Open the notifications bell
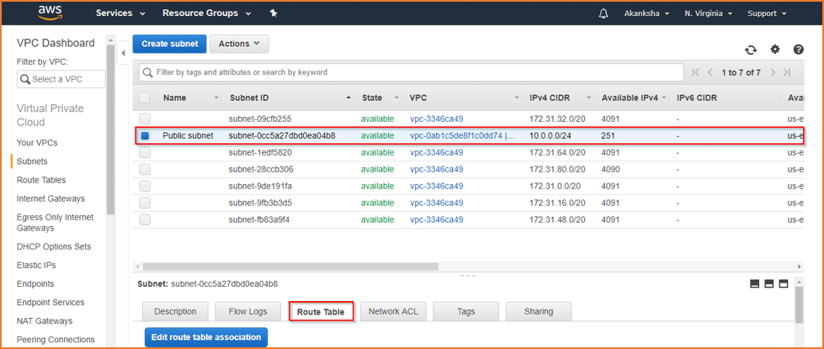 603,13
